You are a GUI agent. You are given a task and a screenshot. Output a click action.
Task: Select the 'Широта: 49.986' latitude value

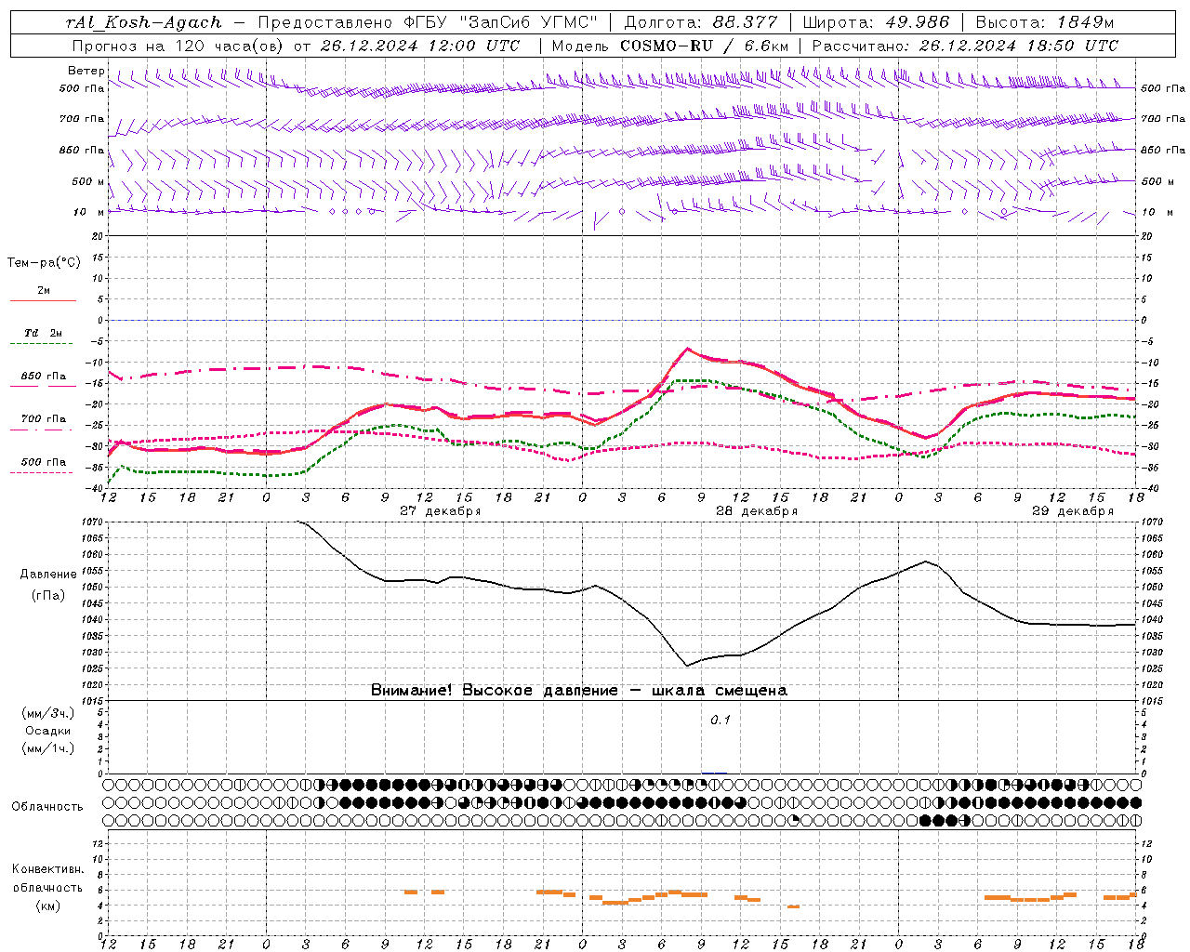pos(876,22)
